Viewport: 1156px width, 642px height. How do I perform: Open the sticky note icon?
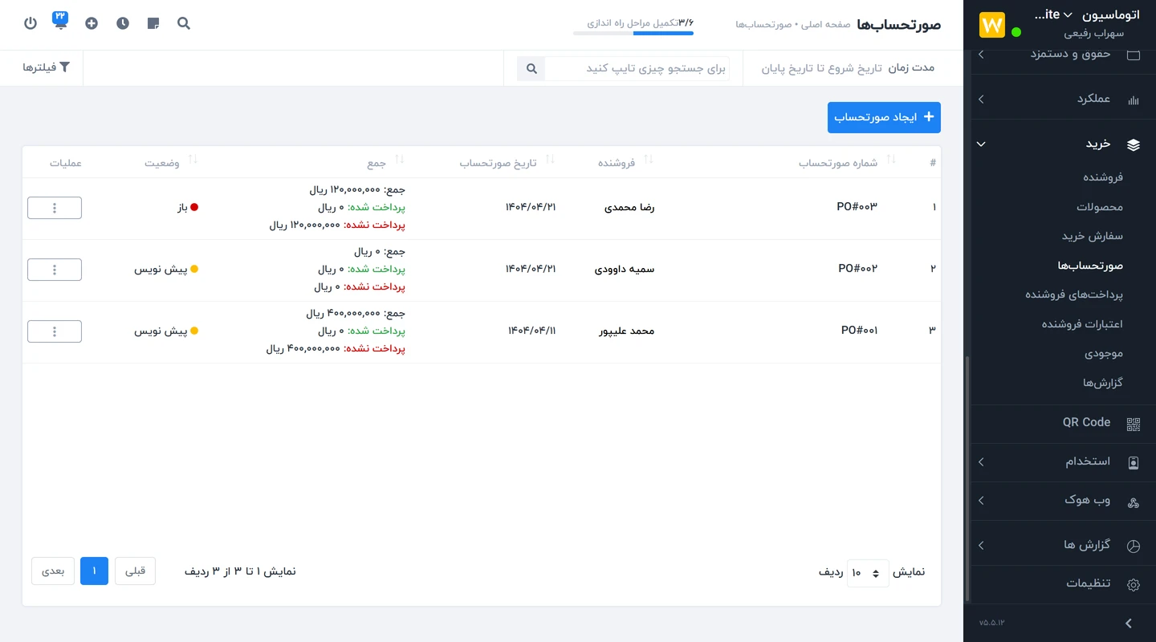point(153,23)
